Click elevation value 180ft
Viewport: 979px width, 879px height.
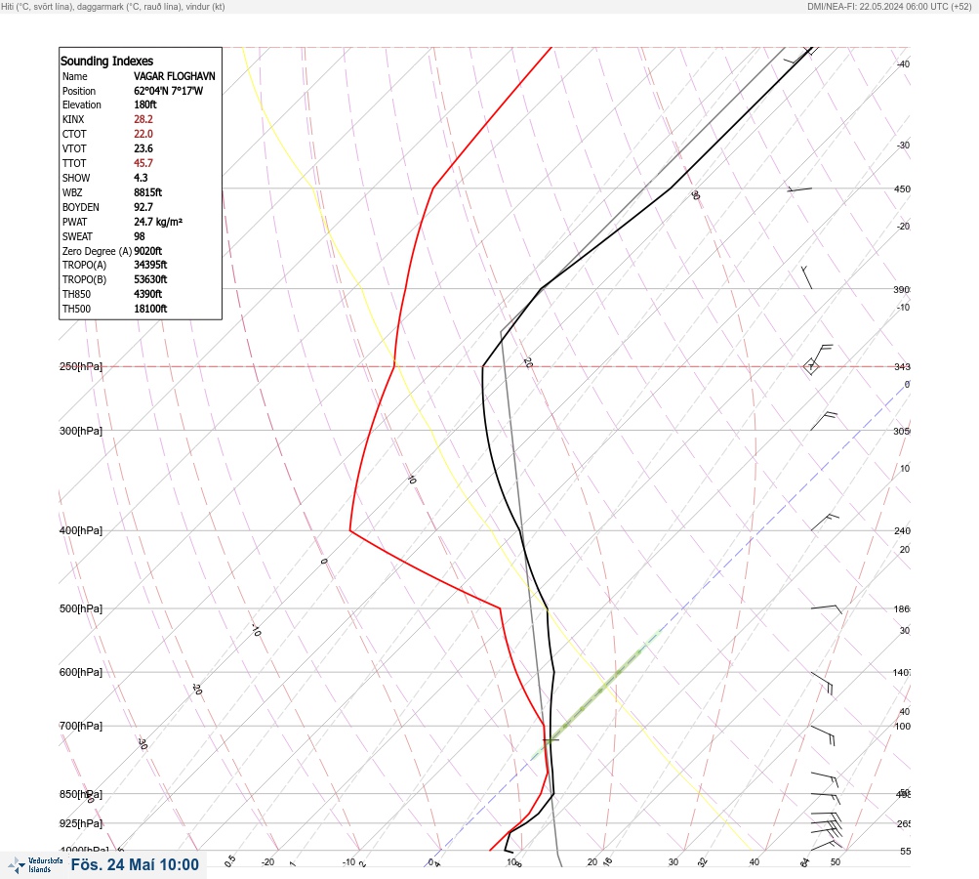click(144, 105)
